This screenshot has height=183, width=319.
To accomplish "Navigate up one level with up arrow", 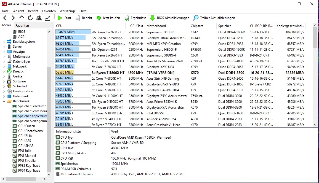I will [22, 18].
